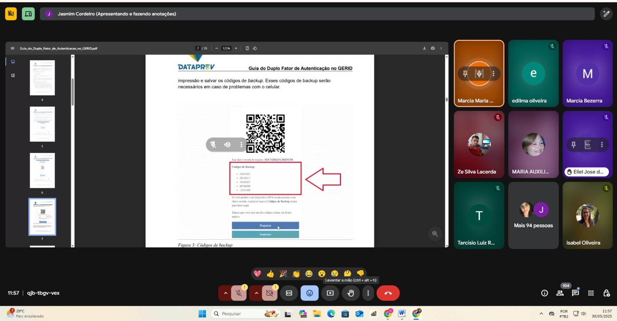Toggle the muted microphone button
Image resolution: width=617 pixels, height=321 pixels.
point(239,293)
